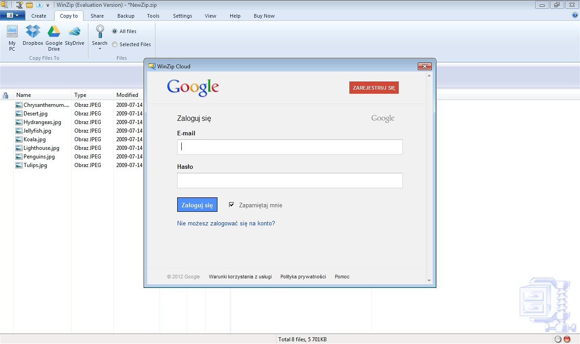Click the quick access cloud upload icon
This screenshot has width=580, height=344.
click(39, 5)
